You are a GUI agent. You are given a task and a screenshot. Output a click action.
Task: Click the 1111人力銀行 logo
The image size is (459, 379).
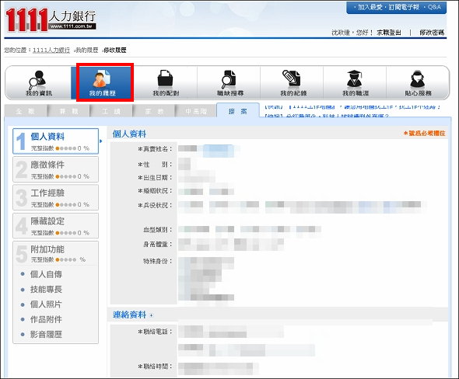[x=51, y=19]
